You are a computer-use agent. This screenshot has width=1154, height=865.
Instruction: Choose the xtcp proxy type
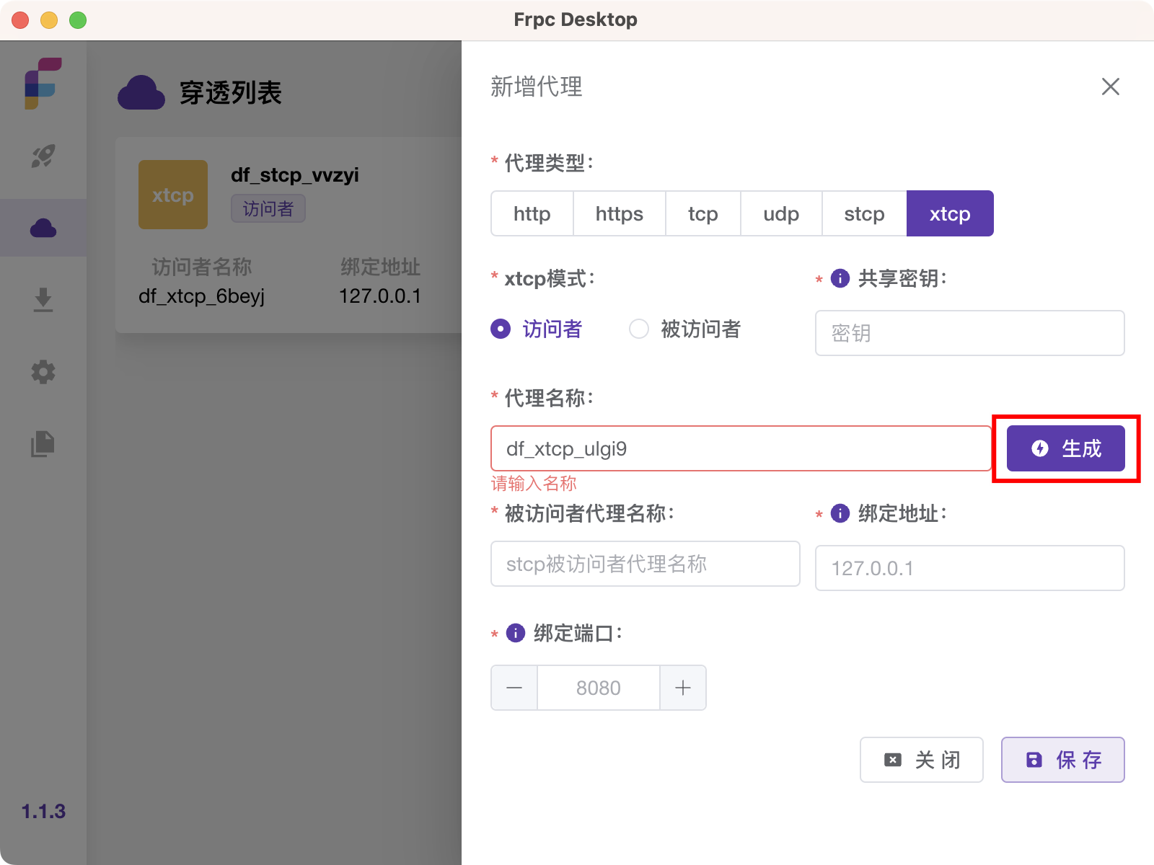coord(950,213)
